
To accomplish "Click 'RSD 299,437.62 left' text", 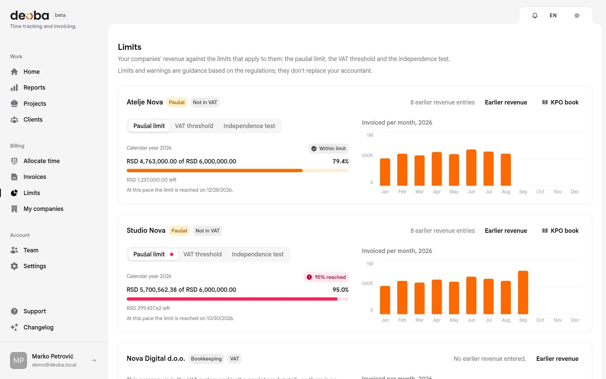I will pyautogui.click(x=148, y=308).
